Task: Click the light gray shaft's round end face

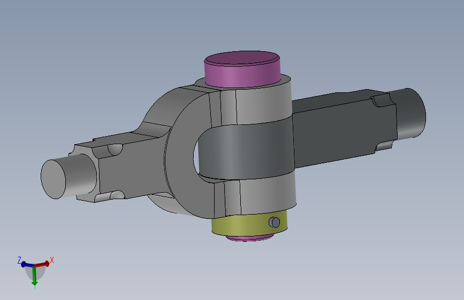Action: click(x=54, y=179)
